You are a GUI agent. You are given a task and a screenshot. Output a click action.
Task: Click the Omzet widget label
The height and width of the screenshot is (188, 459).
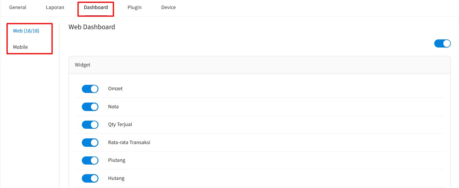pyautogui.click(x=115, y=89)
